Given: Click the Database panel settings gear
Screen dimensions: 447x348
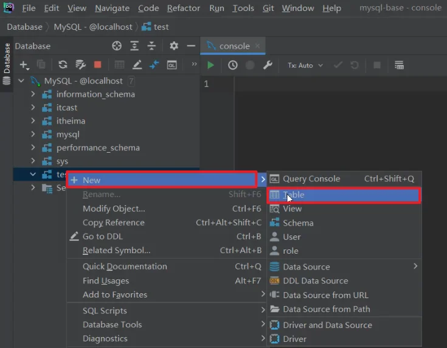Looking at the screenshot, I should tap(174, 46).
